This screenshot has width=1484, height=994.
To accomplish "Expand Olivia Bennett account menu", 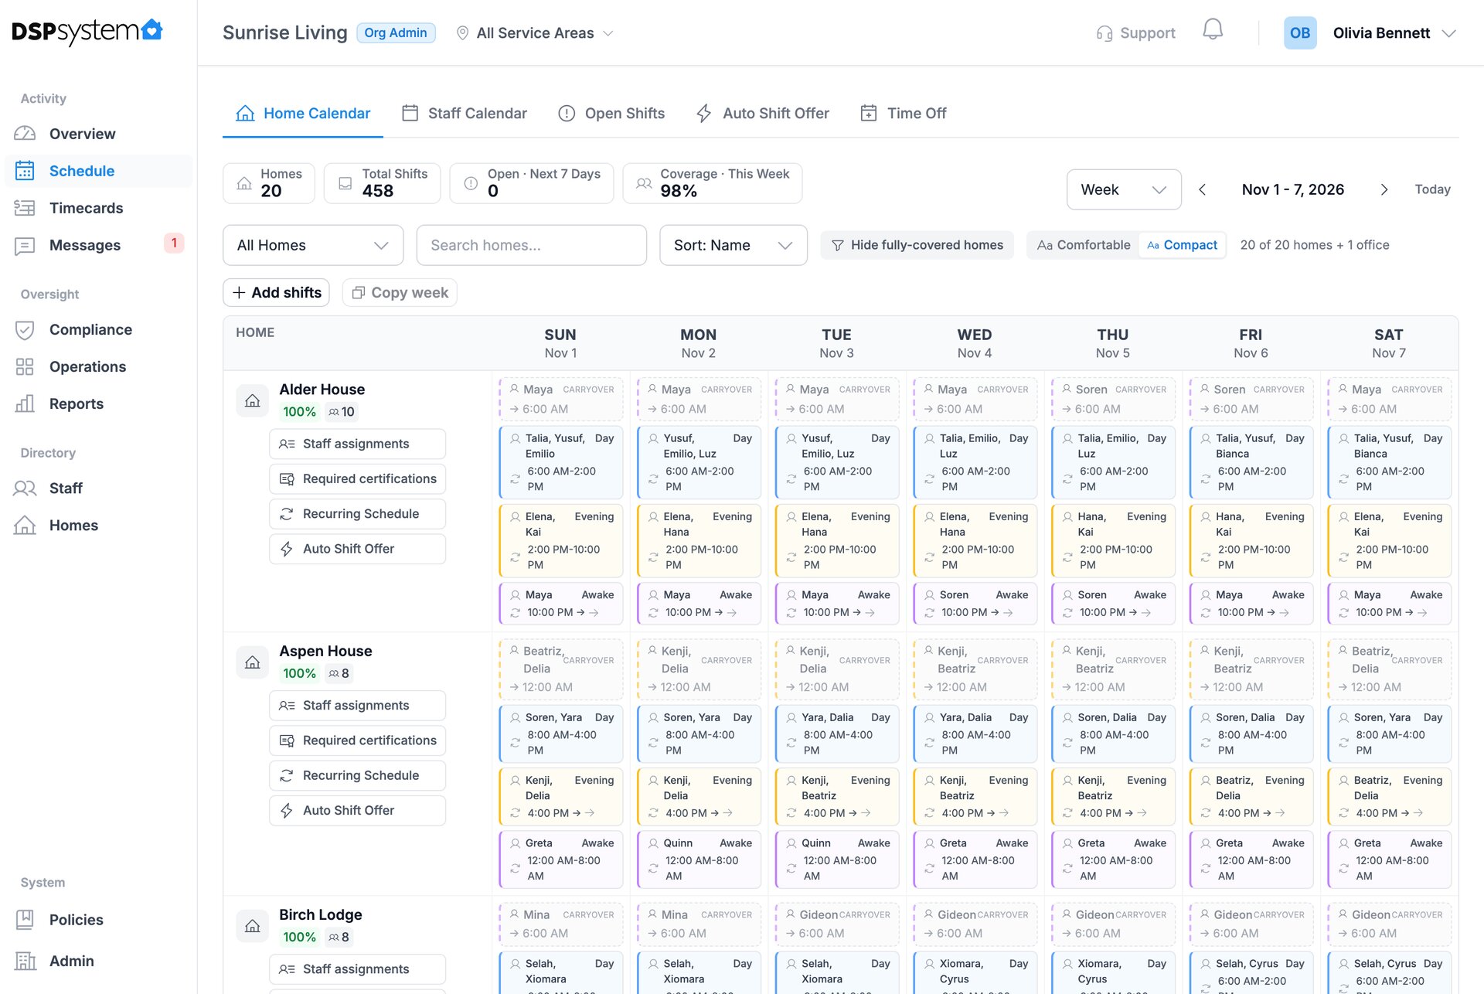I will 1394,33.
